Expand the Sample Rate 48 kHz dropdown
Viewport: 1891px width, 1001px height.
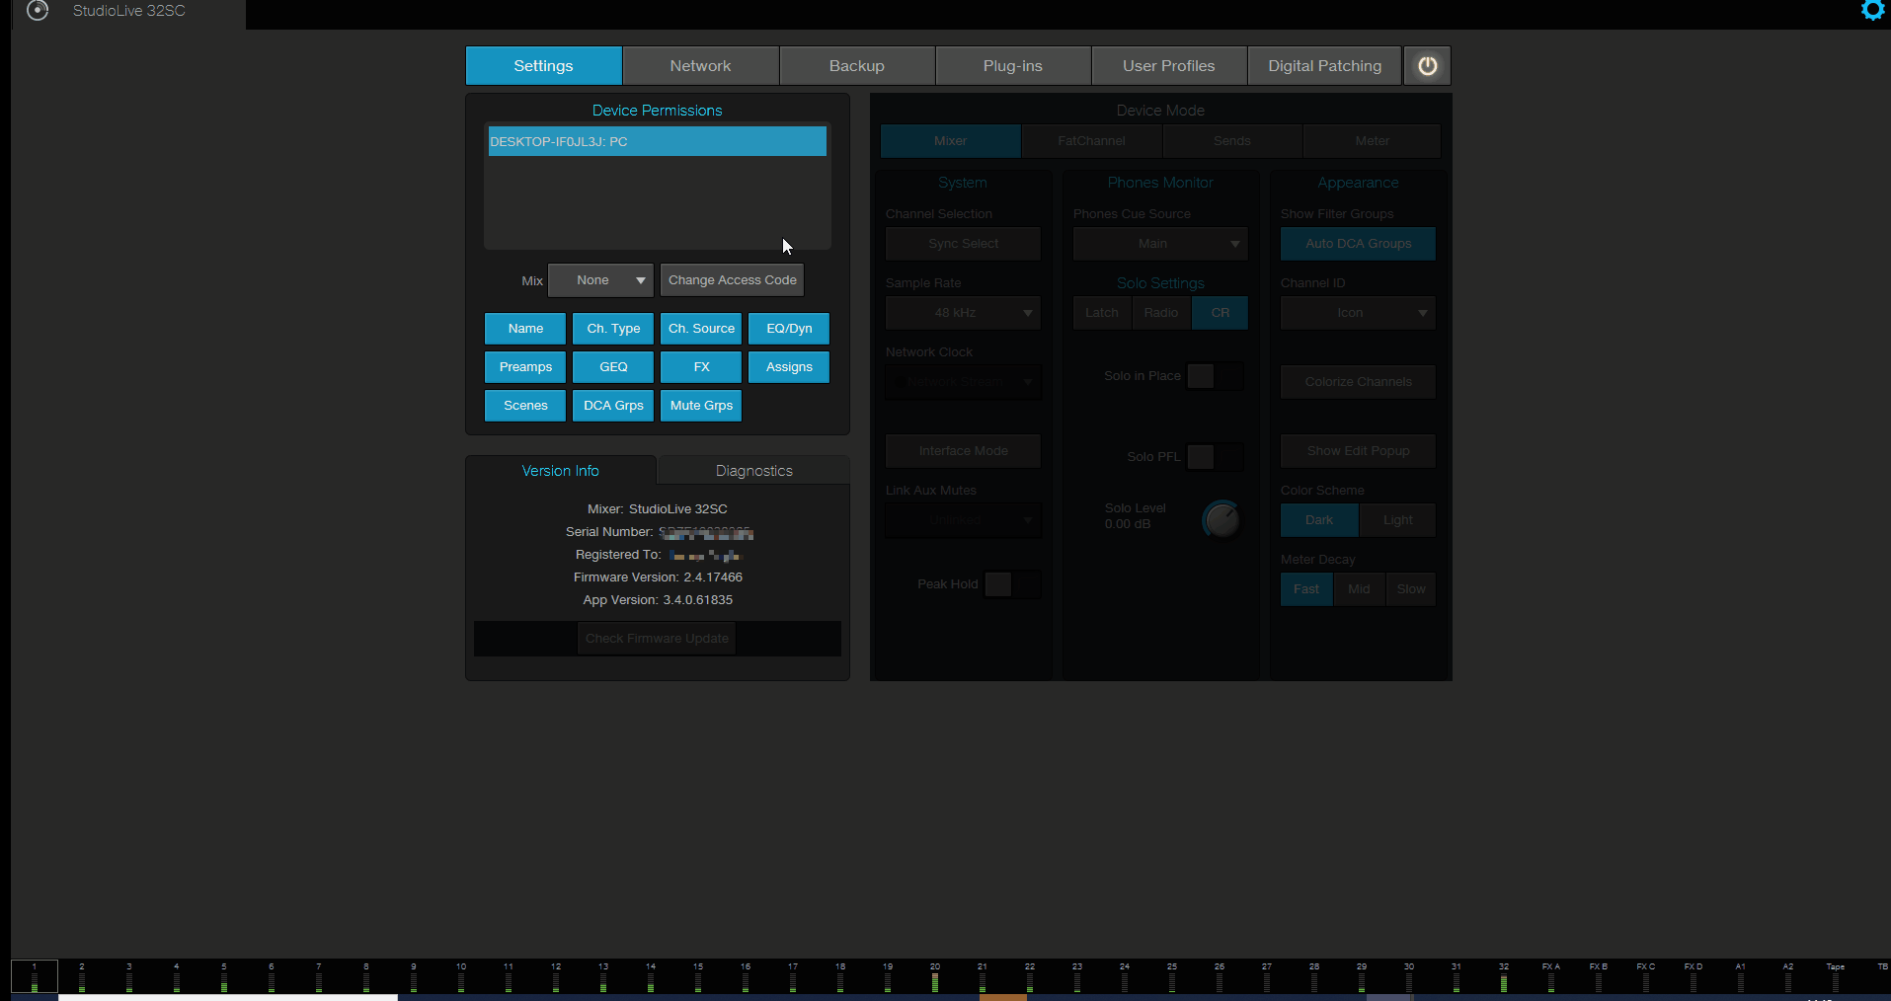pos(963,313)
